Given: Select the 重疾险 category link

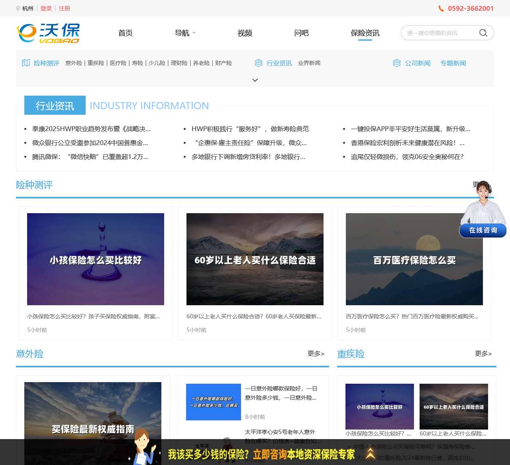Looking at the screenshot, I should [96, 63].
